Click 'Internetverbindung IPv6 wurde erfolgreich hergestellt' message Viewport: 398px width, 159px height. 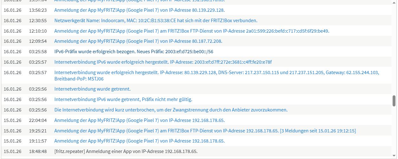coord(163,62)
